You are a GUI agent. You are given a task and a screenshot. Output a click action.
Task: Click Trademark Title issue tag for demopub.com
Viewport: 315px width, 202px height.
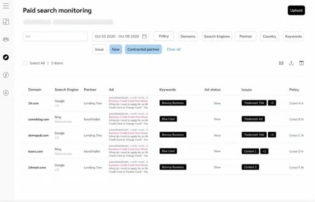coord(254,135)
